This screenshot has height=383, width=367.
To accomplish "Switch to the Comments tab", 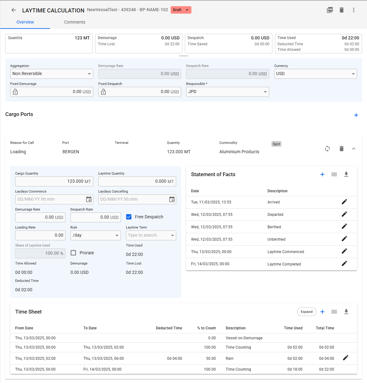I will coord(74,22).
